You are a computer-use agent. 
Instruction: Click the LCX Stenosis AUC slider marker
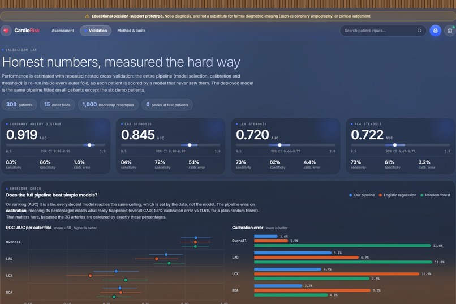279,145
